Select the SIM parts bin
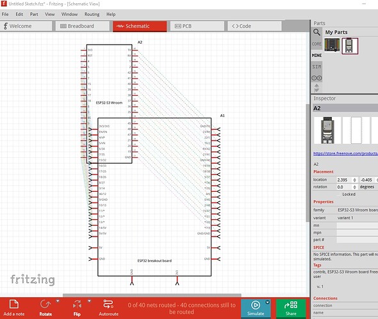This screenshot has height=319, width=378. pyautogui.click(x=316, y=66)
